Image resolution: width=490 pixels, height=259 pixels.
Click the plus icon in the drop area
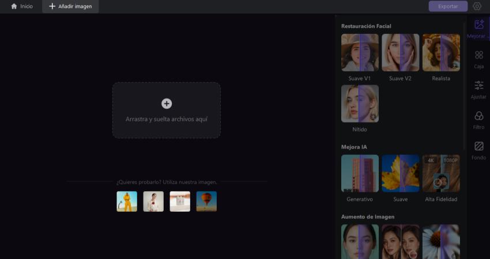(x=167, y=104)
